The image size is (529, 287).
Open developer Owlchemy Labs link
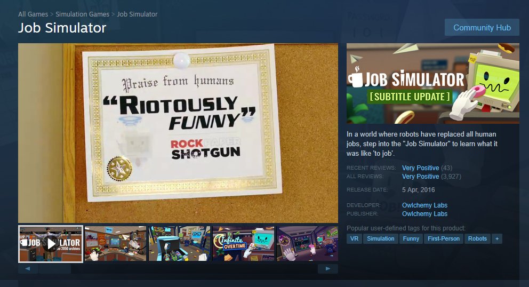coord(424,205)
